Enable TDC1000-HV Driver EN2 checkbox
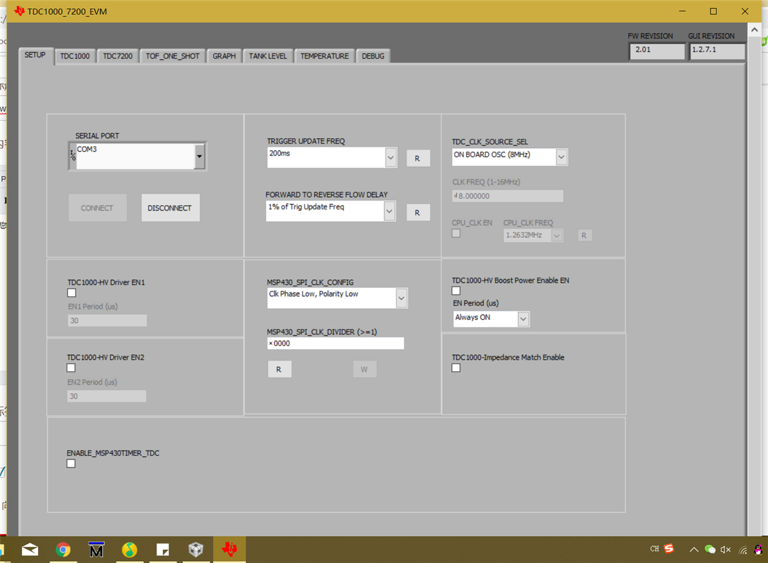Viewport: 768px width, 563px height. click(71, 367)
